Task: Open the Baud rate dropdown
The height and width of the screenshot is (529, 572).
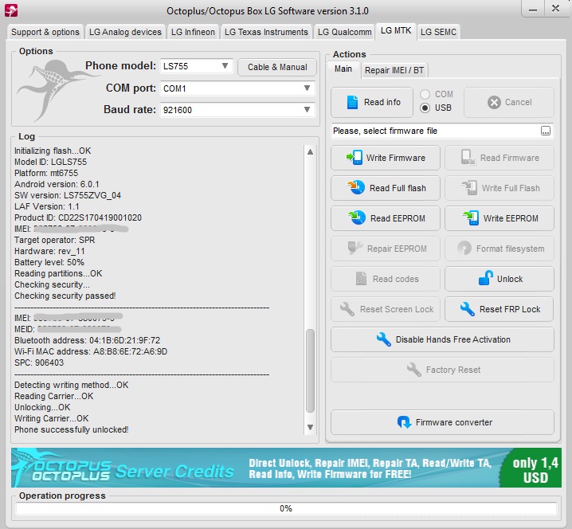Action: pos(237,110)
